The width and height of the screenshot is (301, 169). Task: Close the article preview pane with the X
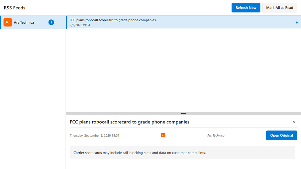pyautogui.click(x=294, y=122)
